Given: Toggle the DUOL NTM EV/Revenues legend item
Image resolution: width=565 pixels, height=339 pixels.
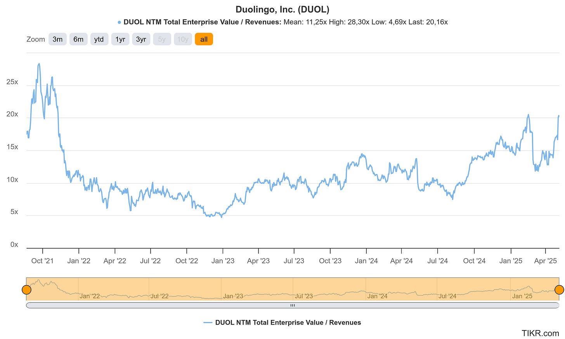Looking at the screenshot, I should point(282,322).
